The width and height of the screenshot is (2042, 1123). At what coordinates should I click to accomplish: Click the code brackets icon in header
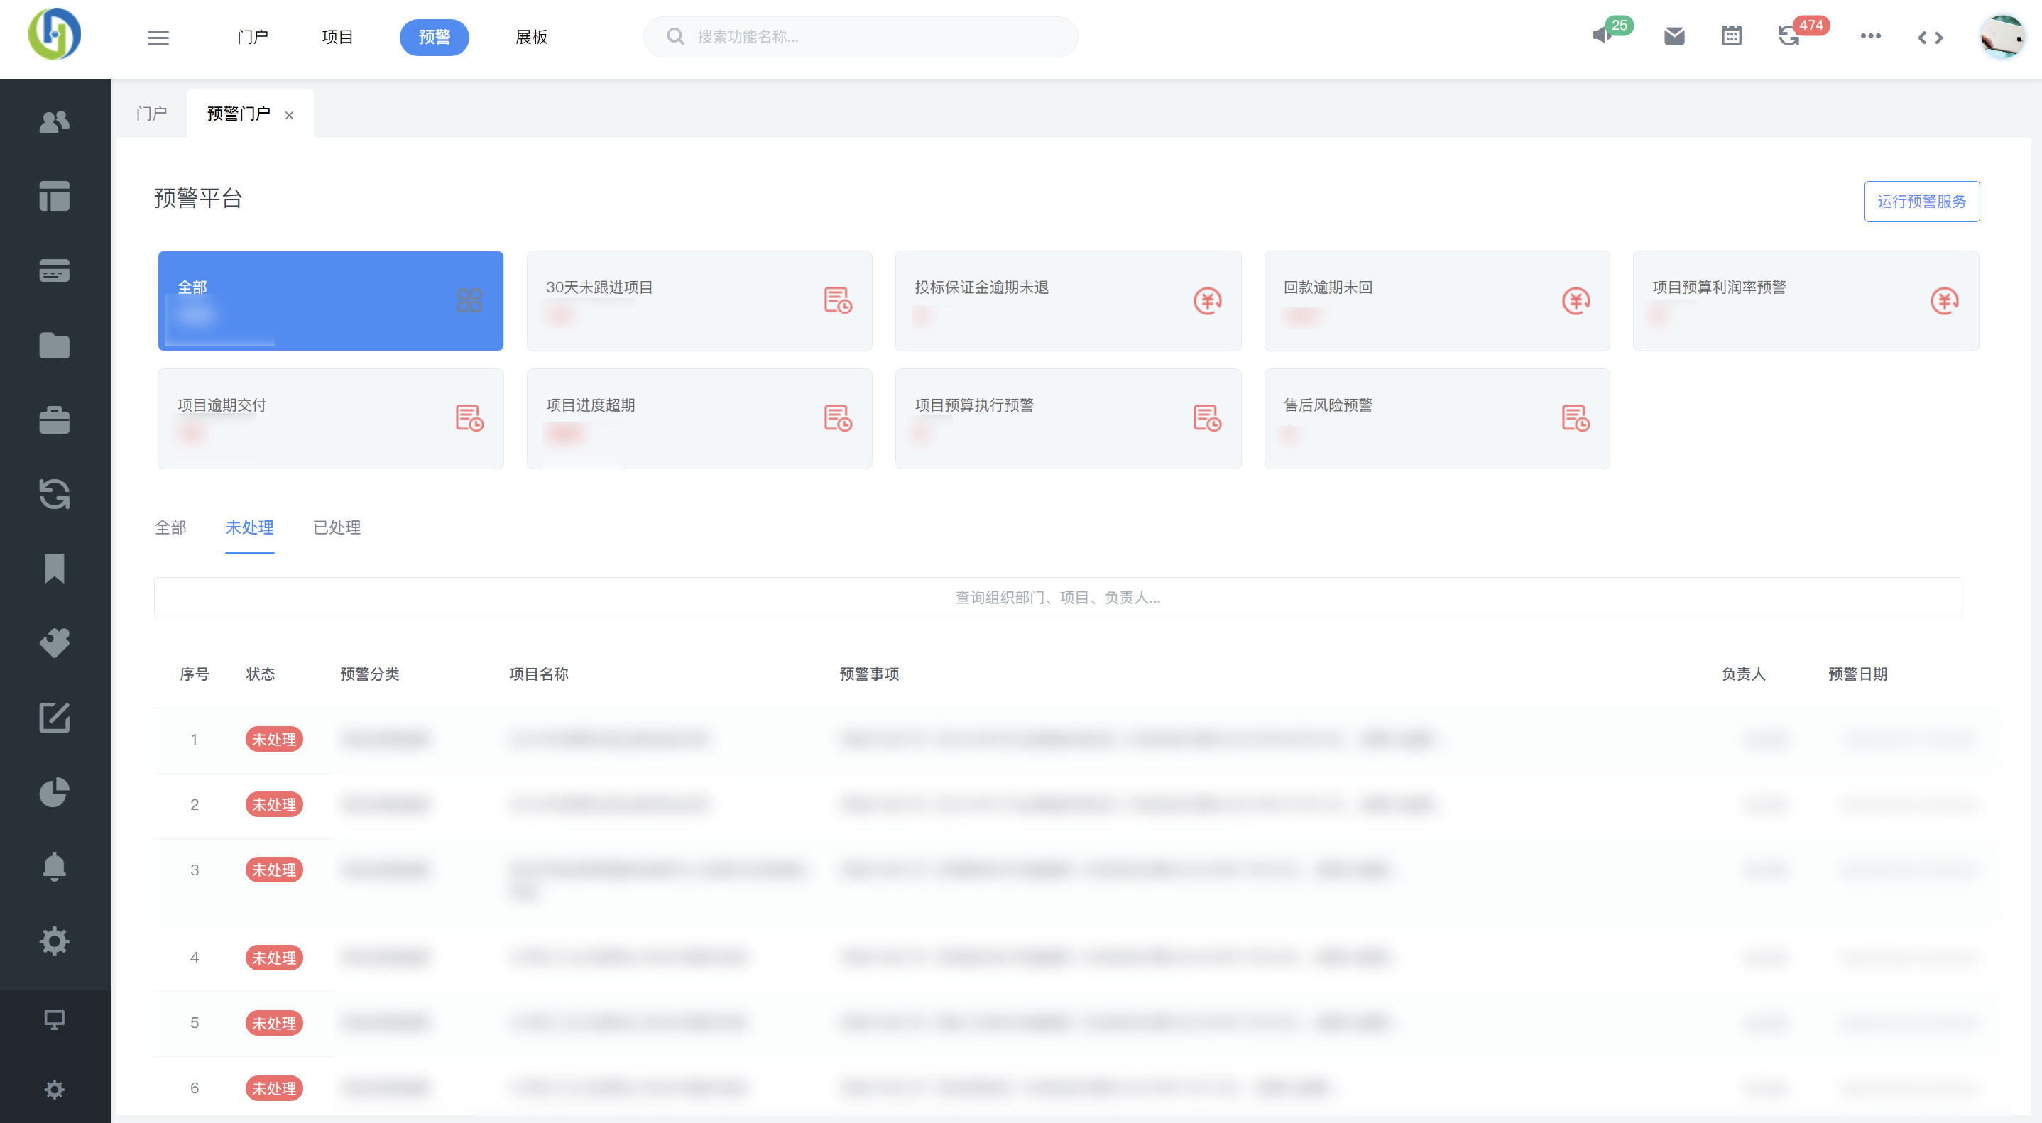tap(1929, 37)
